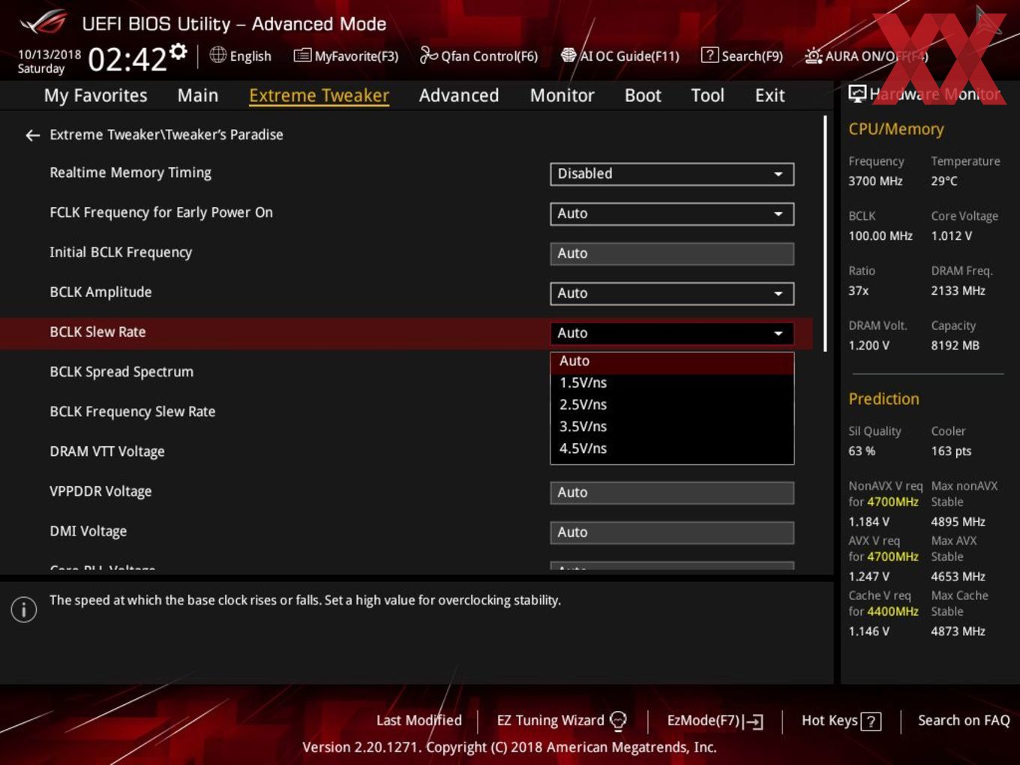Click the 10/13/2018 date text
The image size is (1020, 765).
coord(49,54)
